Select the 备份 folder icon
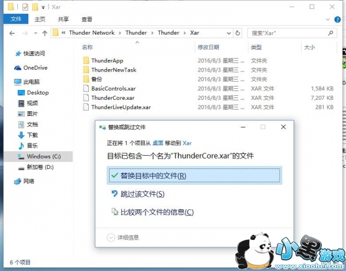Screen dimensions: 346x271 [x=86, y=79]
